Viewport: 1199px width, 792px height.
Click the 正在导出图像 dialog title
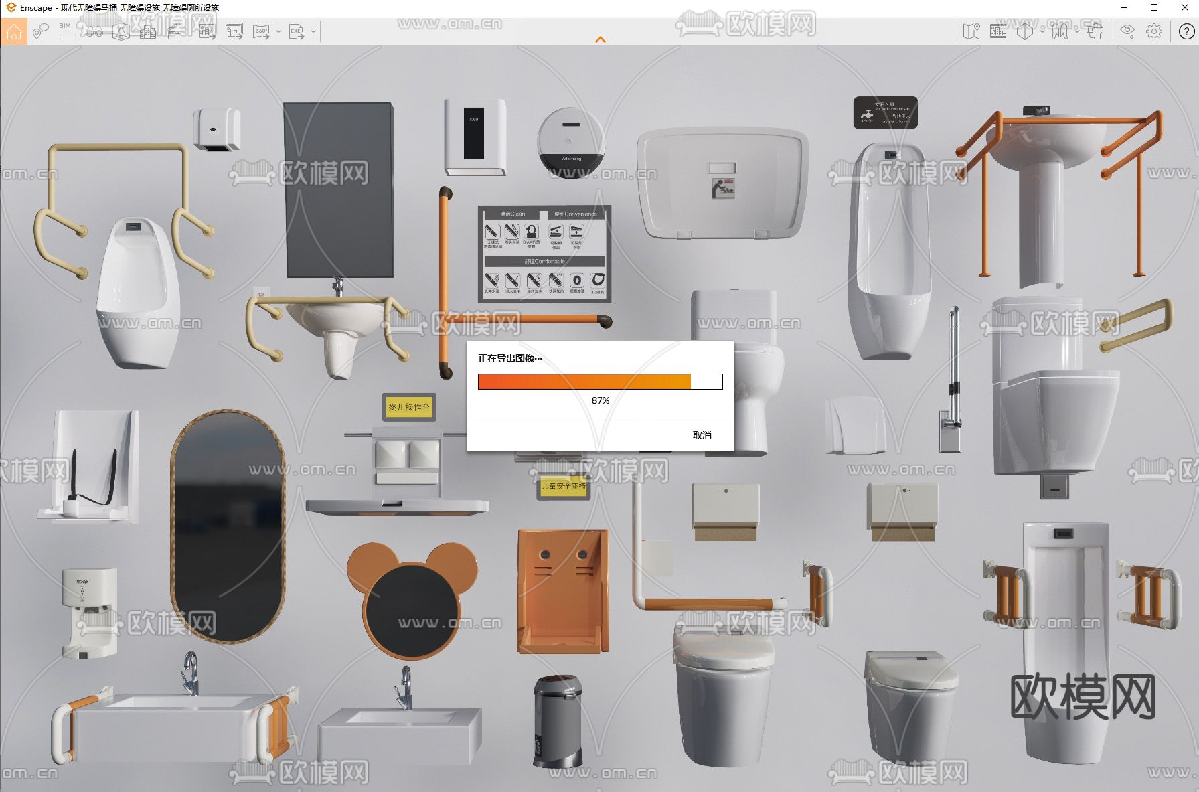[x=510, y=358]
